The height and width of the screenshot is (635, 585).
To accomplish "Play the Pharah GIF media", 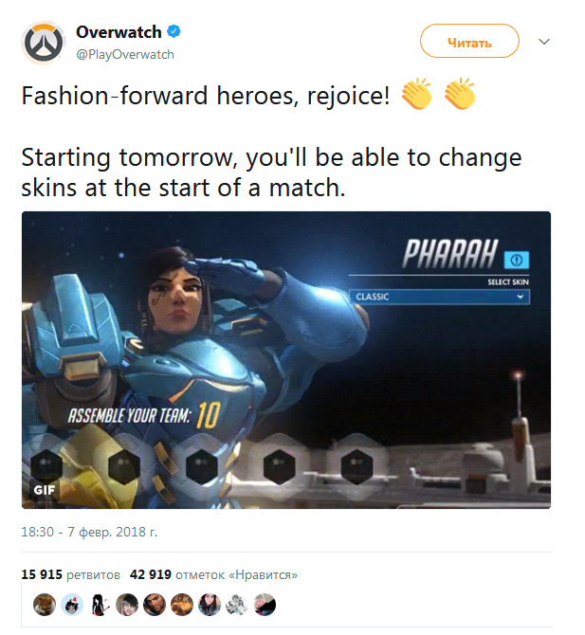I will (x=286, y=360).
